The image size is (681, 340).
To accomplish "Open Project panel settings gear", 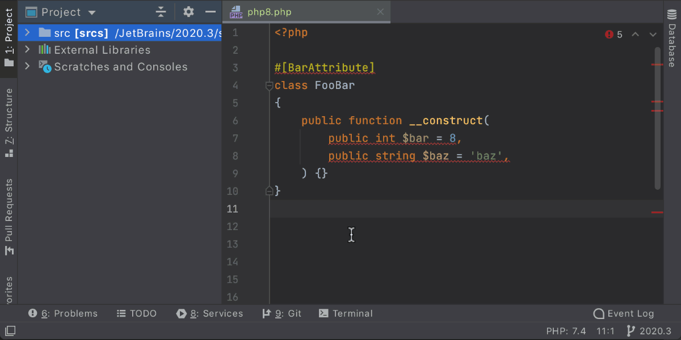I will pos(188,12).
